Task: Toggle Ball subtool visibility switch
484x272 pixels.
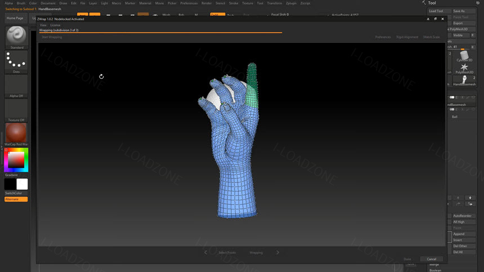Action: coord(452,109)
